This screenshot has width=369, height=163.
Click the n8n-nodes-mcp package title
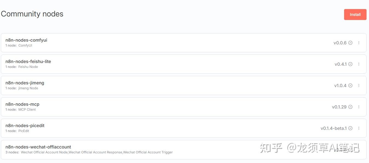[22, 104]
